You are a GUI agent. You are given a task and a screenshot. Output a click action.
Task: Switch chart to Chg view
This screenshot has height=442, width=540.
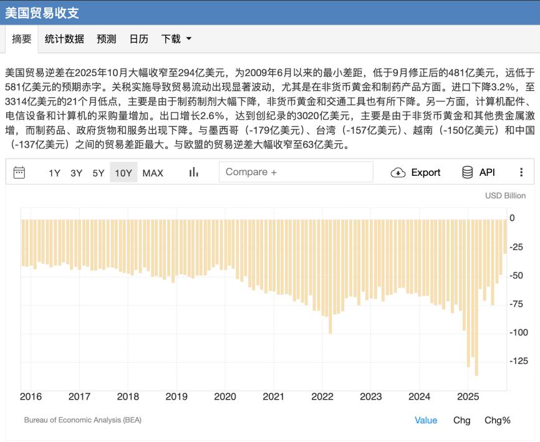(462, 420)
